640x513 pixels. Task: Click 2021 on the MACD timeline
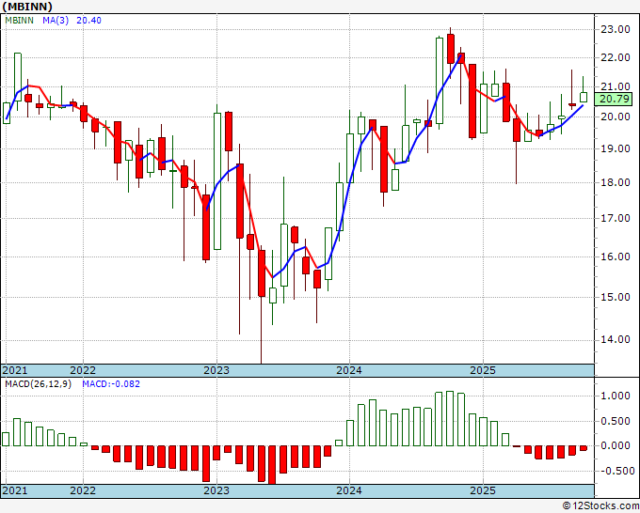click(15, 490)
